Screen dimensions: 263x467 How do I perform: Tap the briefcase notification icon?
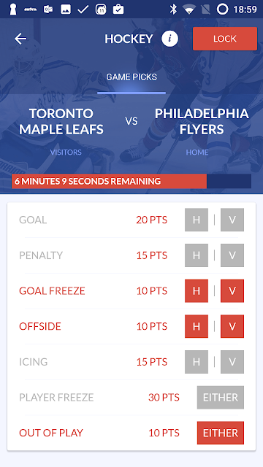(x=118, y=9)
